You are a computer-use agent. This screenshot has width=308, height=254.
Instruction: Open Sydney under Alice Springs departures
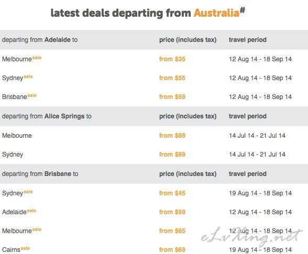point(13,154)
